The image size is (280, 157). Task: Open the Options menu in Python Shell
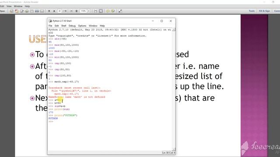pyautogui.click(x=82, y=26)
